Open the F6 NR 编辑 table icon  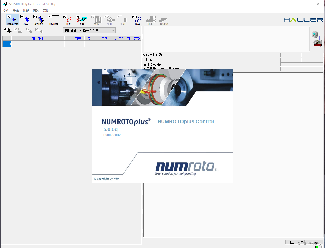point(54,20)
